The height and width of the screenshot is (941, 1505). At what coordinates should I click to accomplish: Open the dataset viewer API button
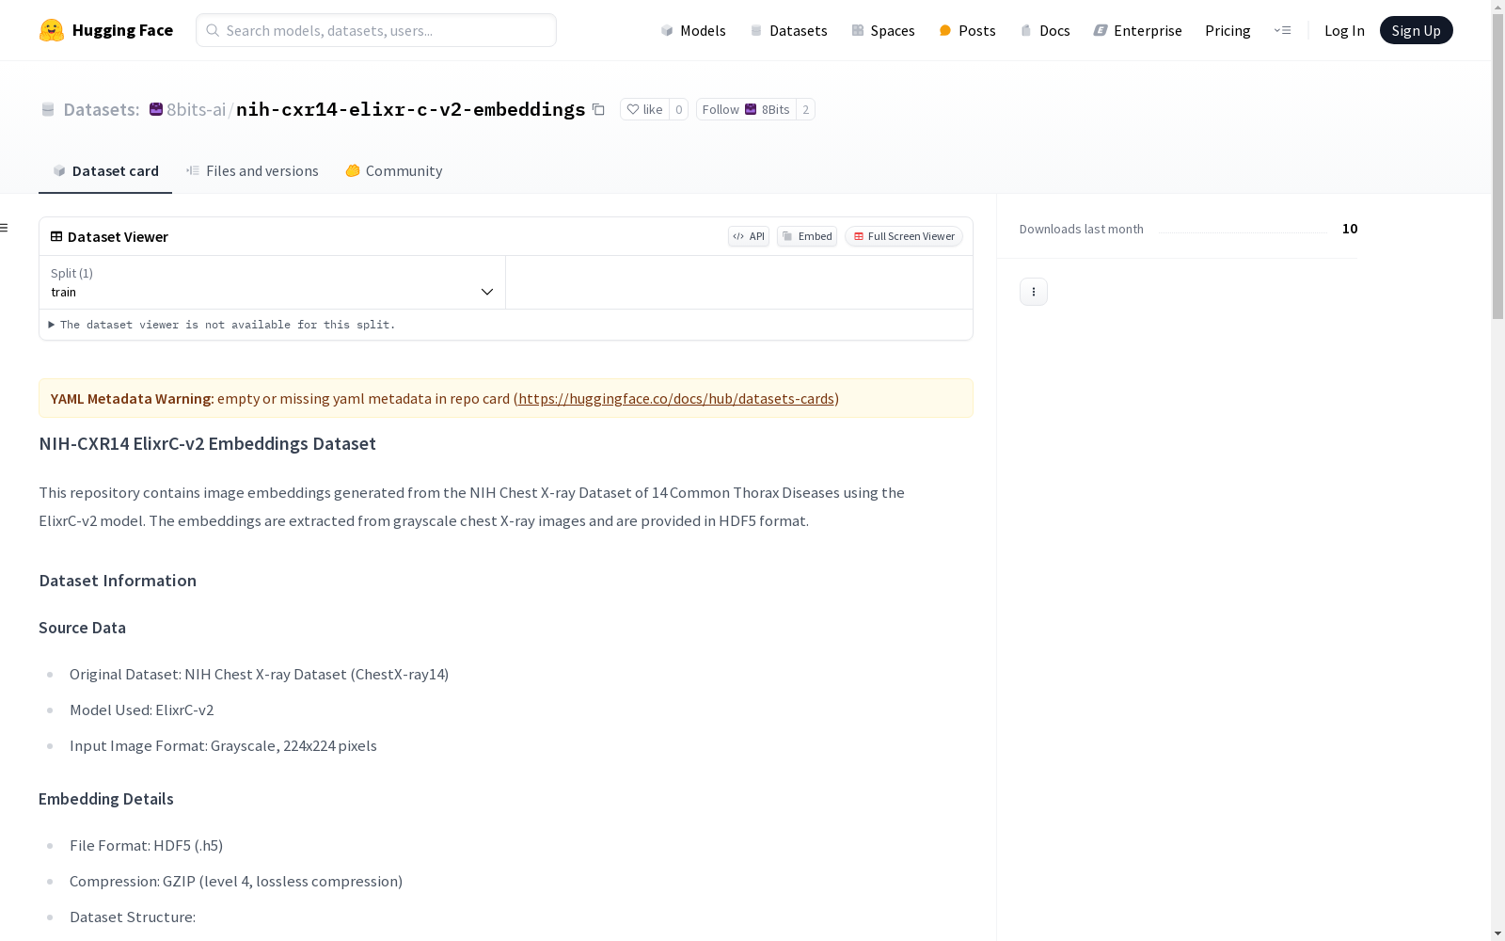749,236
